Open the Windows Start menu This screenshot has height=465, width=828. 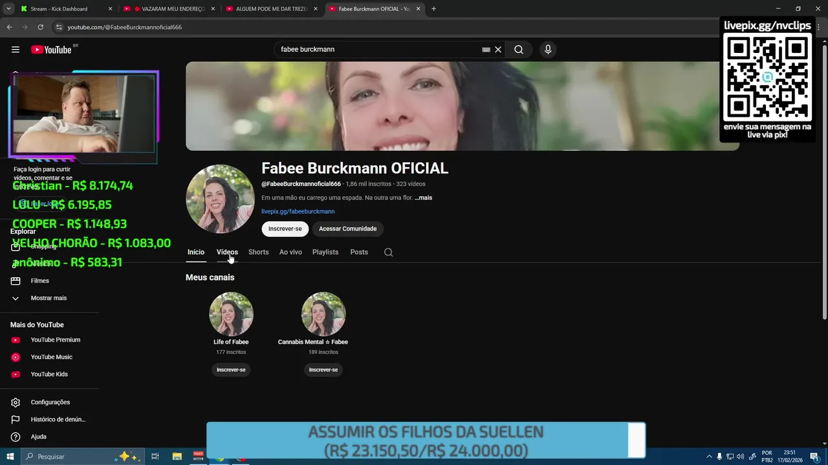(x=10, y=457)
